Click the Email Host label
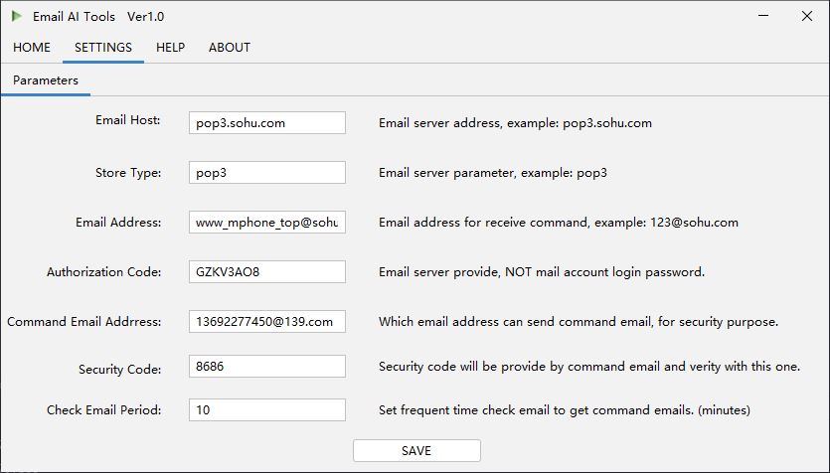Screen dimensions: 830x473 tap(127, 120)
